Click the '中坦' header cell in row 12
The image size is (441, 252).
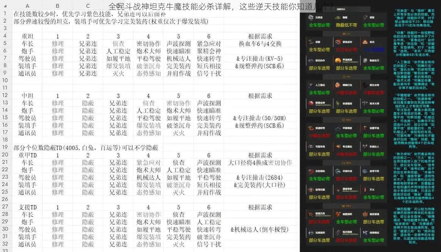27,95
